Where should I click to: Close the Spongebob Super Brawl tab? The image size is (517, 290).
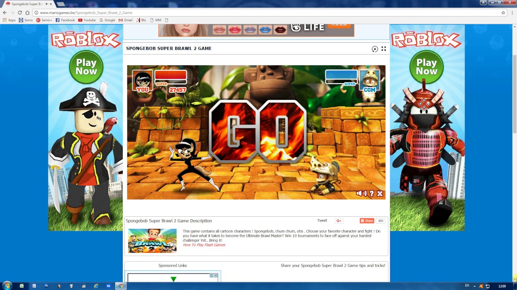coord(51,4)
